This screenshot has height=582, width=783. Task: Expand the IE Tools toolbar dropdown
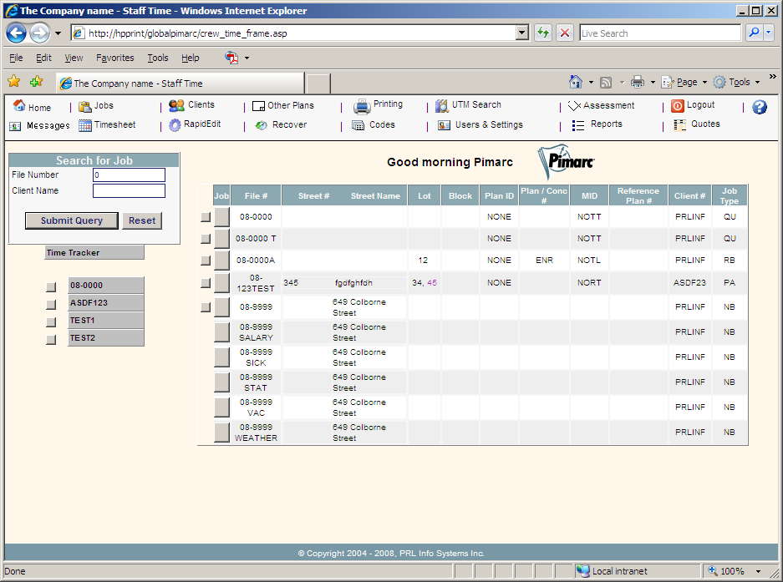758,83
